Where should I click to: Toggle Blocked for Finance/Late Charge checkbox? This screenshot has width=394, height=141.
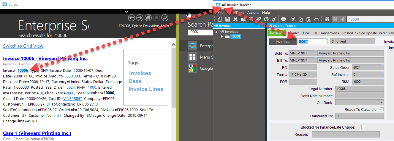tap(363, 127)
